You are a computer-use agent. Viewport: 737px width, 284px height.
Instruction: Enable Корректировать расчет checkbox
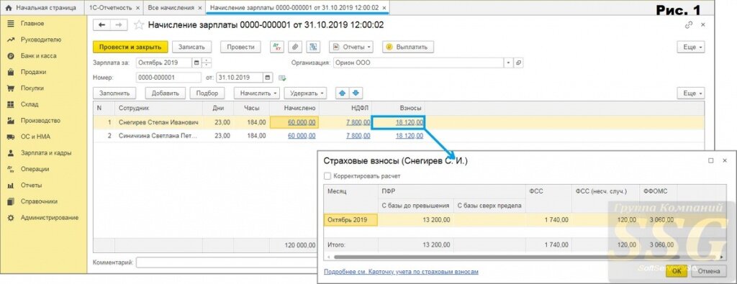327,176
